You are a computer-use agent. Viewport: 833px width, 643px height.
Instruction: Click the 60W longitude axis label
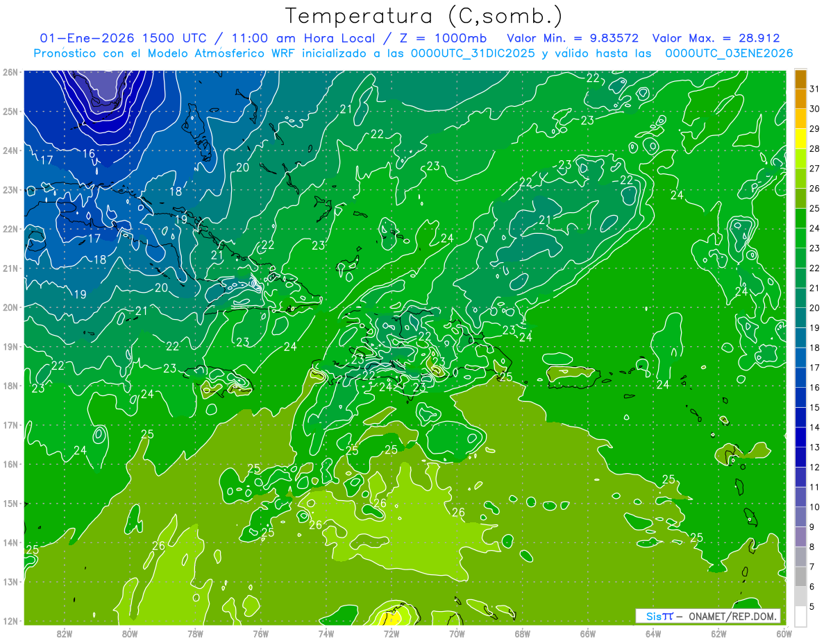784,633
